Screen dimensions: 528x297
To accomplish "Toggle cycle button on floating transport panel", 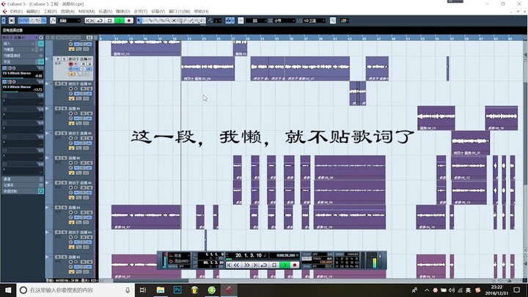I will tap(264, 265).
